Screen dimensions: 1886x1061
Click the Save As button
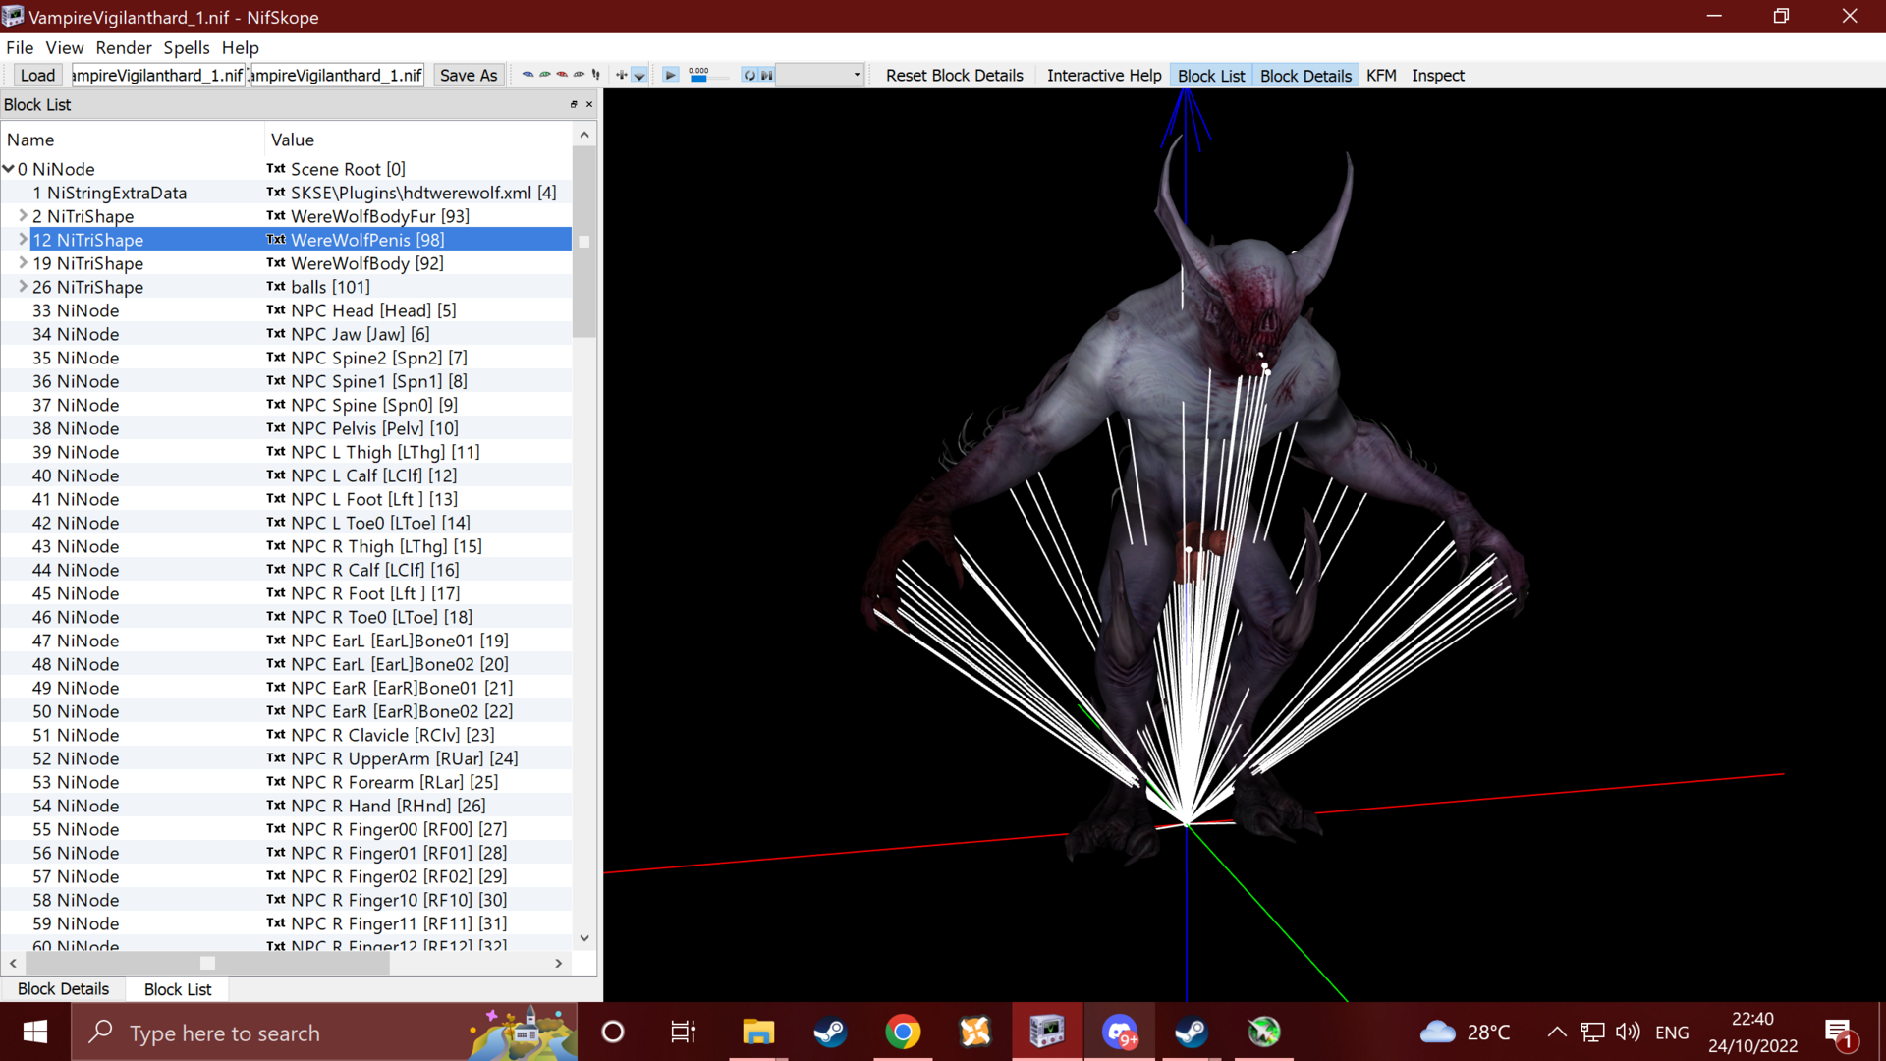coord(469,75)
